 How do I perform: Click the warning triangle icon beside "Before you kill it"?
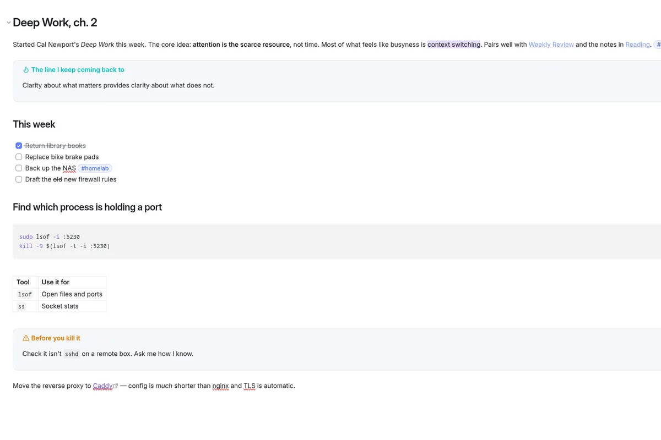click(x=26, y=338)
